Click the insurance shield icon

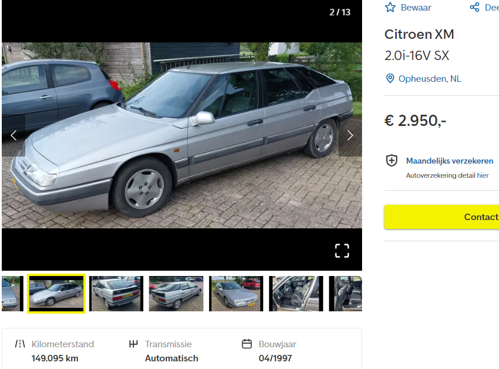391,161
